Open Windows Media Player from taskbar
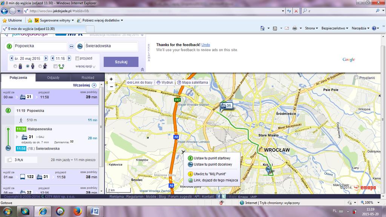Image resolution: width=386 pixels, height=217 pixels. 60,211
